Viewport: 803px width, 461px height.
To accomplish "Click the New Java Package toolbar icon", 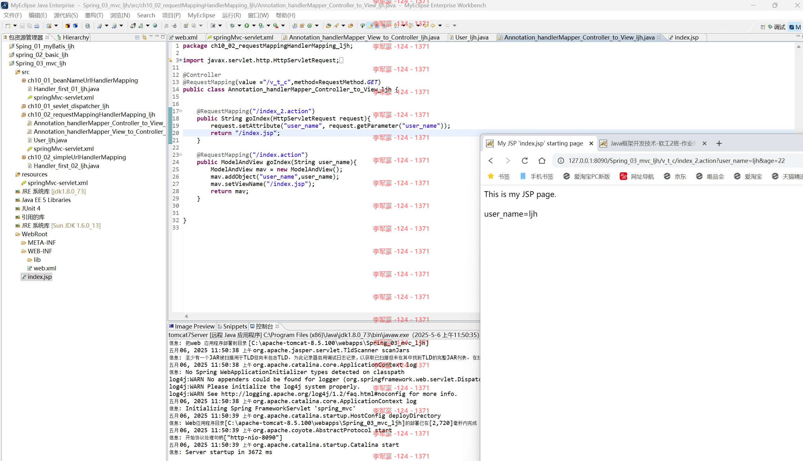I will pyautogui.click(x=302, y=26).
